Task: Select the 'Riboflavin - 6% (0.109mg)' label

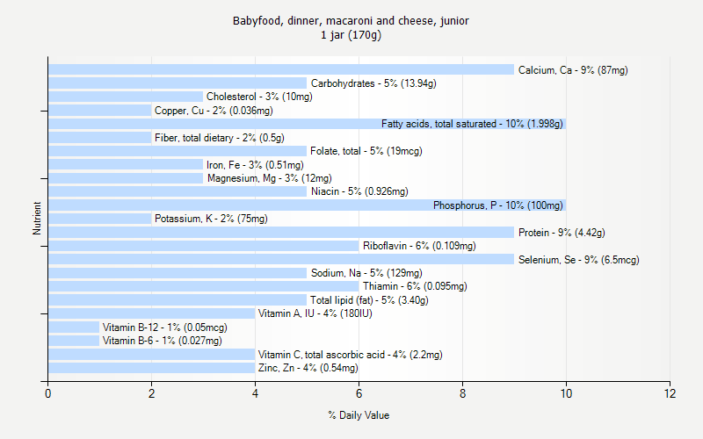Action: tap(419, 246)
